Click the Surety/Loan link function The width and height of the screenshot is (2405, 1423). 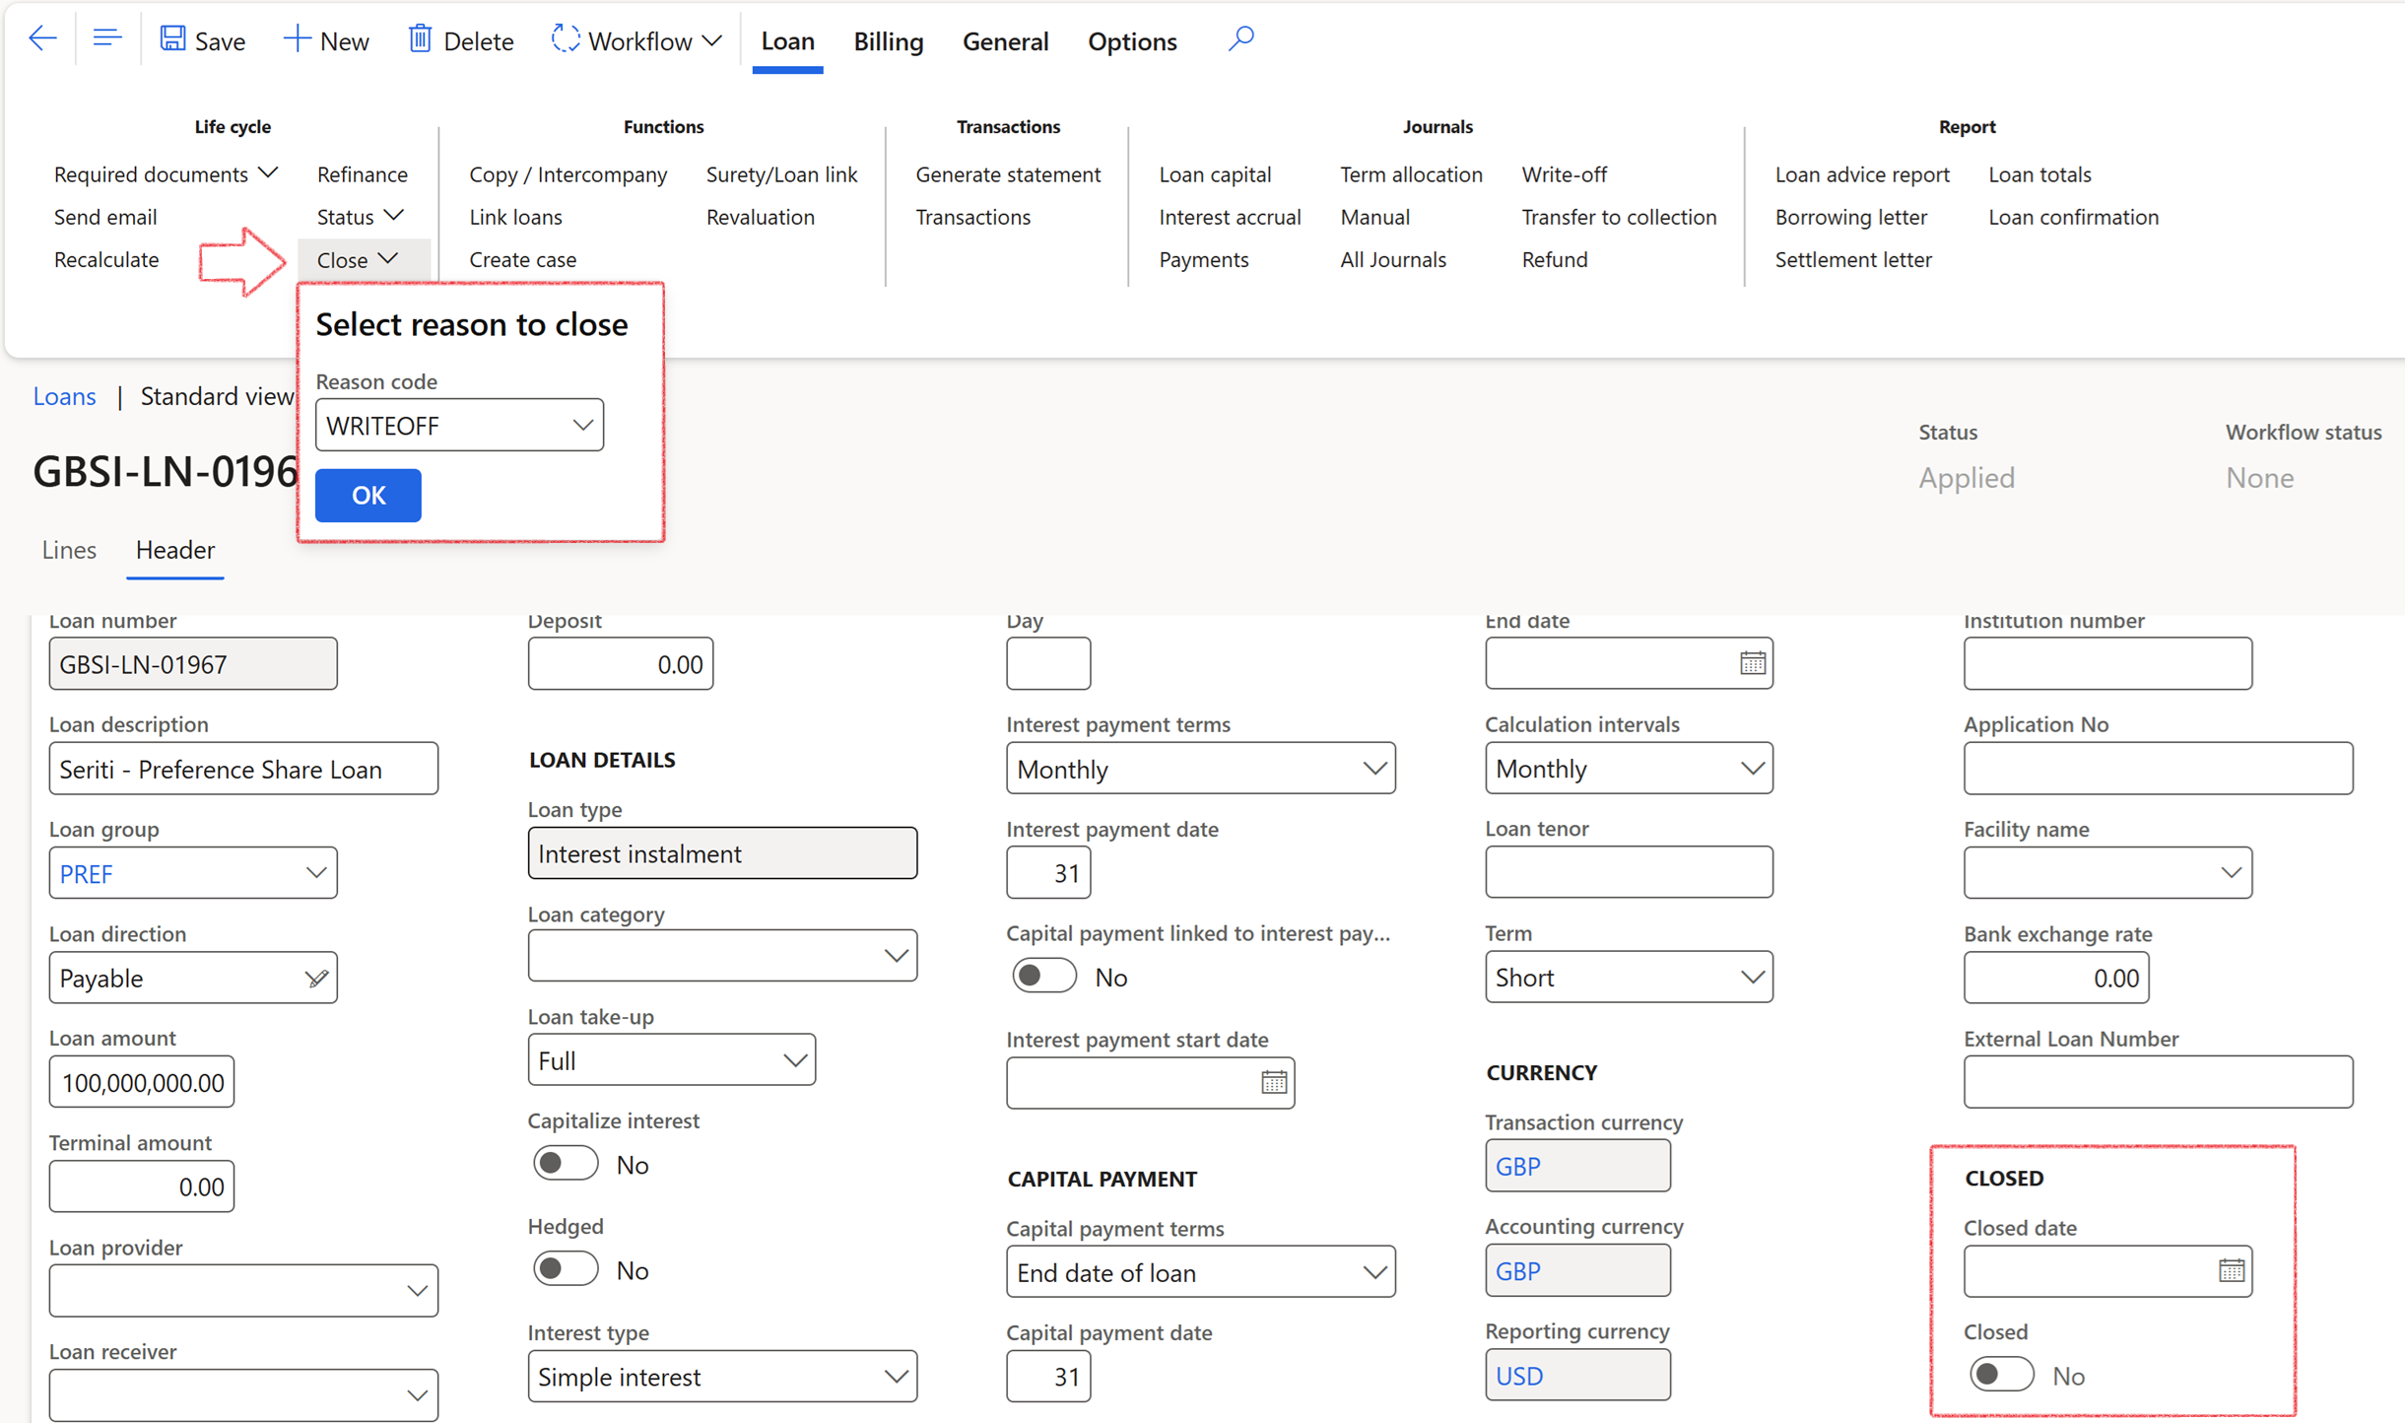click(781, 174)
